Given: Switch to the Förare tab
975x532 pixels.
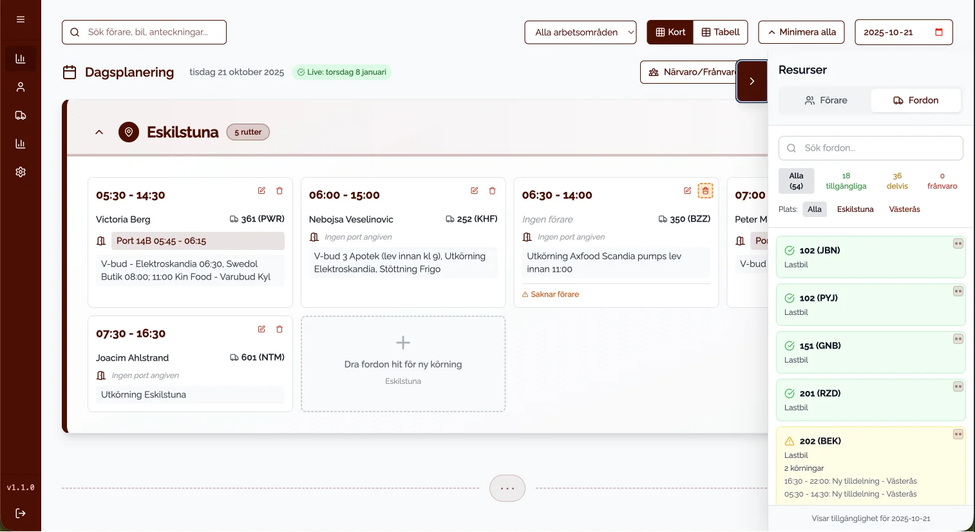Looking at the screenshot, I should tap(826, 100).
